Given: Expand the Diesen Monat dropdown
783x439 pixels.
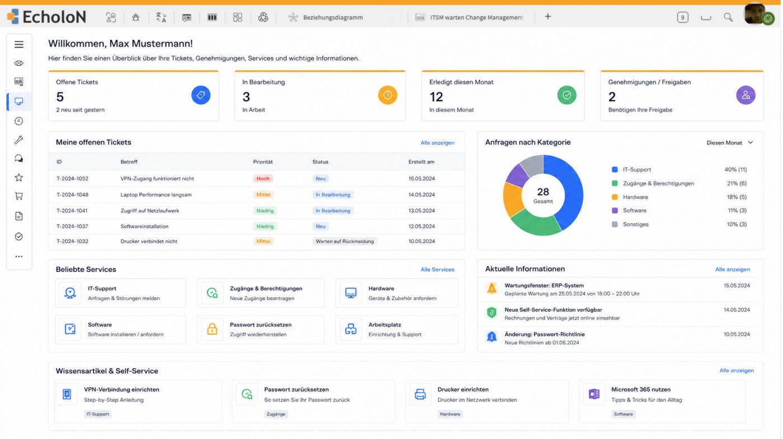Looking at the screenshot, I should pyautogui.click(x=730, y=142).
